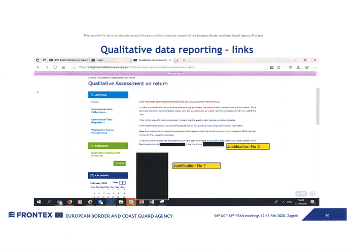This screenshot has height=251, width=355.
Task: Click the browser Back arrow
Action: [39, 67]
